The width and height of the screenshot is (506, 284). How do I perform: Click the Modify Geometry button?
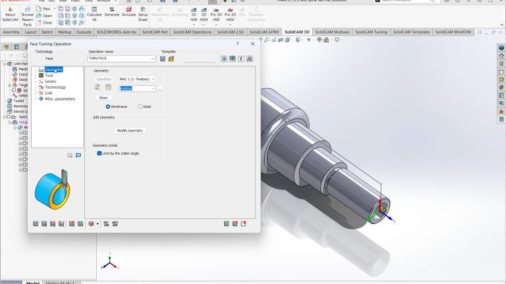(x=130, y=131)
